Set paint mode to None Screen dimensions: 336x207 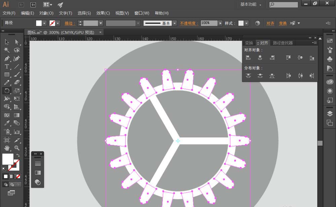tap(18, 176)
